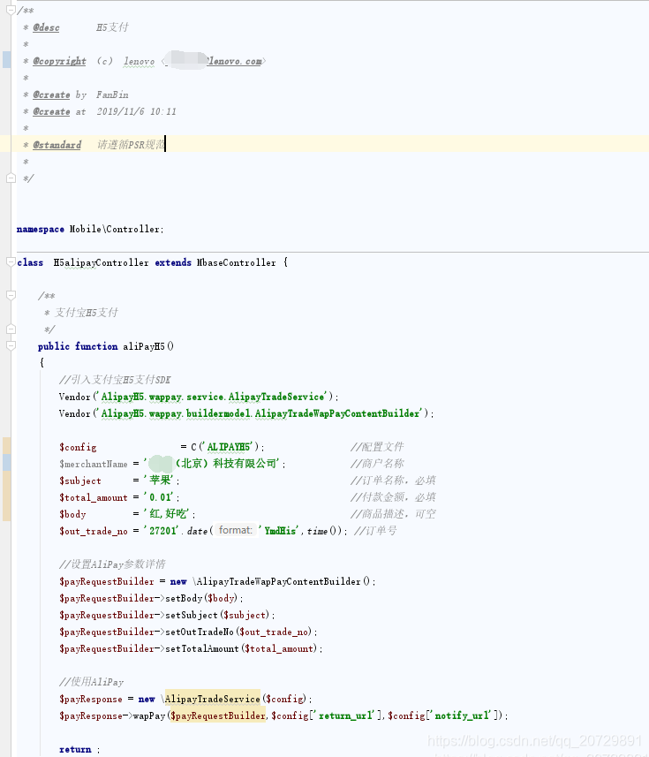649x757 pixels.
Task: Click the @copyright annotation tag
Action: 59,61
